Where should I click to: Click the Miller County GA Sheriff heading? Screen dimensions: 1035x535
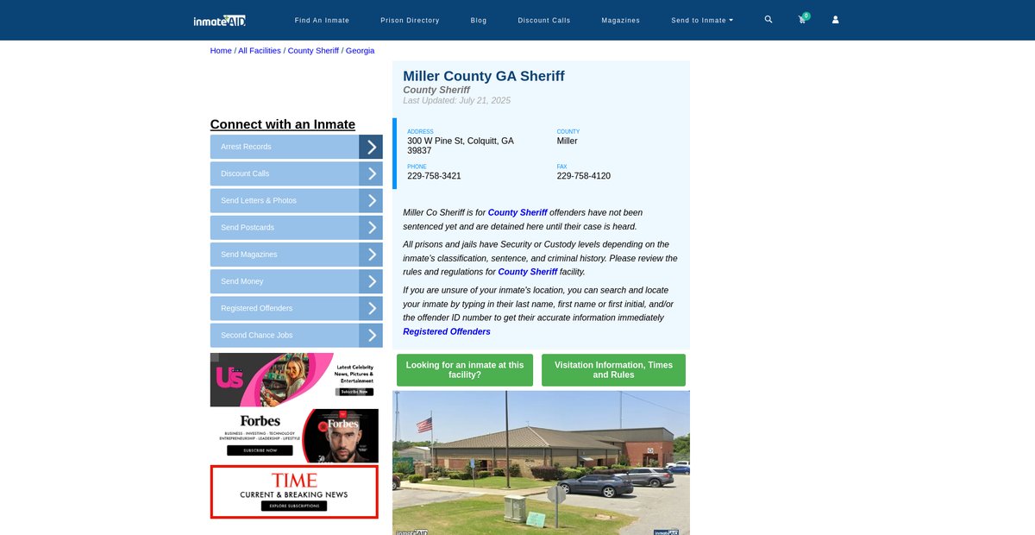click(x=484, y=76)
